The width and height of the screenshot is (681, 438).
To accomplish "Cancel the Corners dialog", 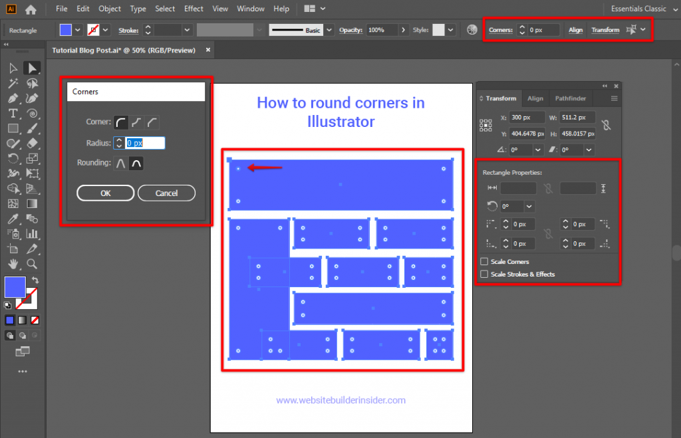I will [x=167, y=193].
